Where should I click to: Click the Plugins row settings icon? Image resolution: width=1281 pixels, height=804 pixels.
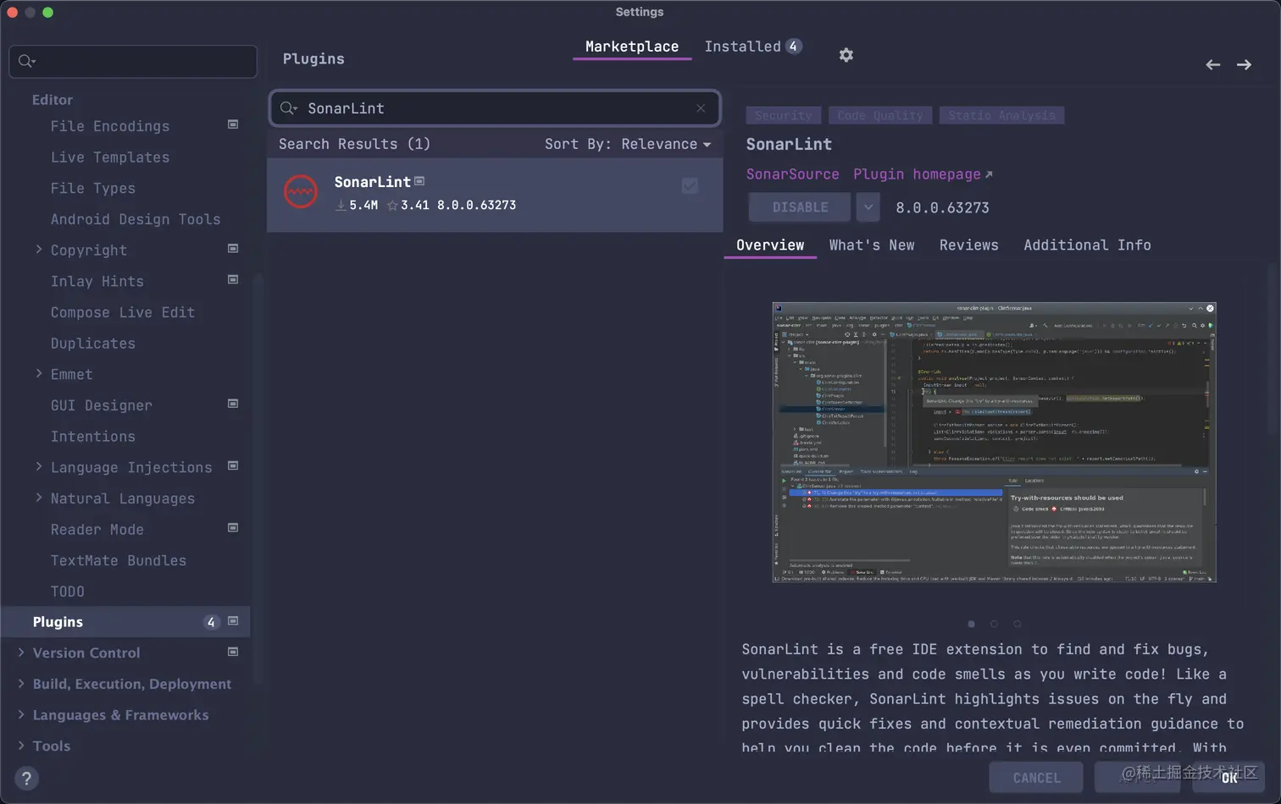click(x=233, y=620)
